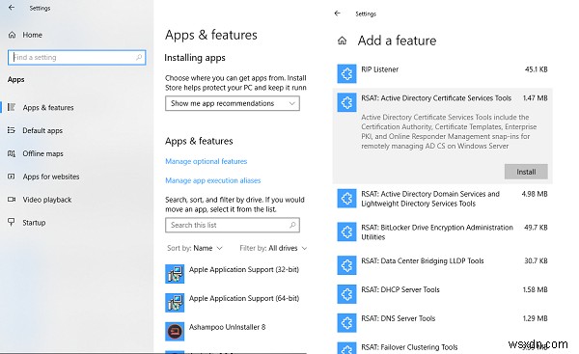Click the 4.98 MB size value
The height and width of the screenshot is (354, 579).
(535, 194)
